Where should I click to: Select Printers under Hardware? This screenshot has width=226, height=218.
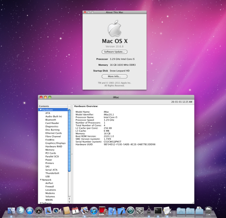(50, 163)
